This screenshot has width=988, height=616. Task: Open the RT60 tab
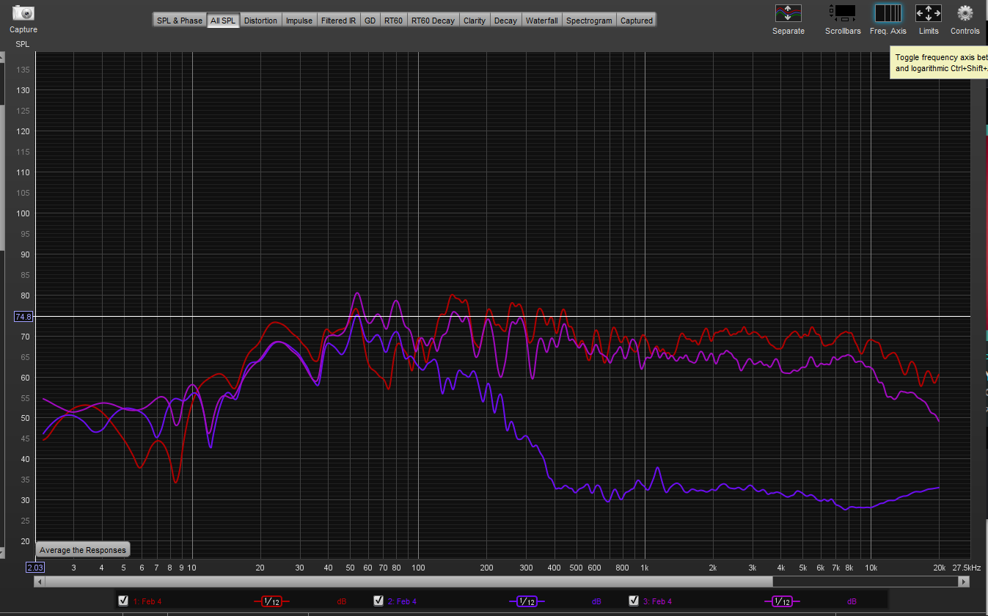(x=394, y=21)
